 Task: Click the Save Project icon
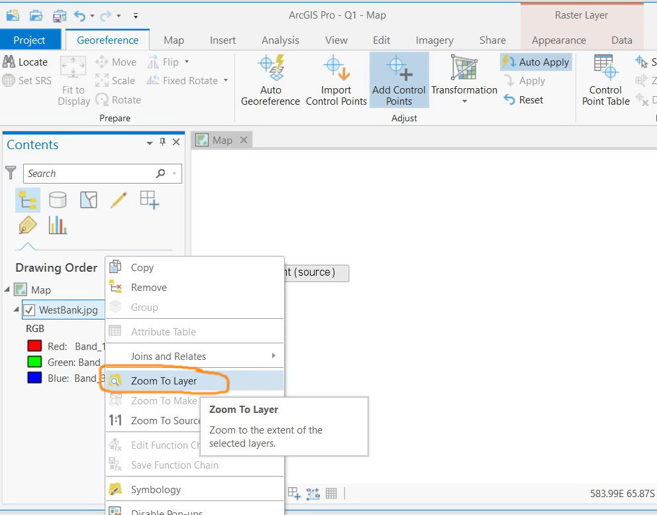[x=59, y=16]
